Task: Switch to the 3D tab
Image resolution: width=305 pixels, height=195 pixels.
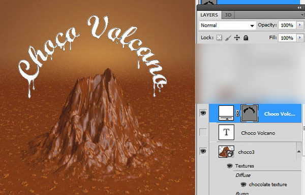Action: coord(228,15)
